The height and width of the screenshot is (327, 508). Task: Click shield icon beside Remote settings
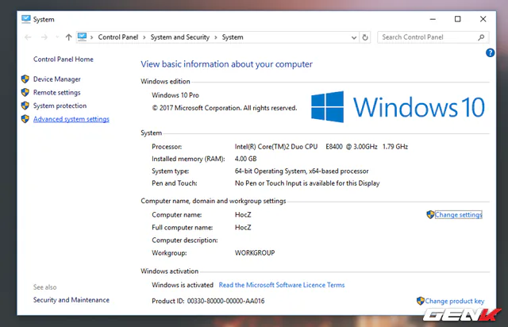click(25, 92)
